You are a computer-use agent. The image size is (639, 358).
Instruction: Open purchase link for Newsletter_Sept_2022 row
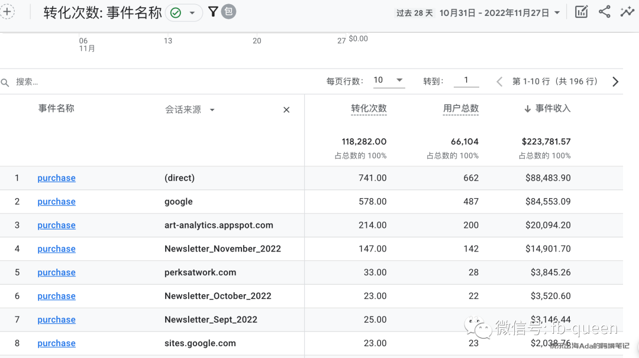56,320
